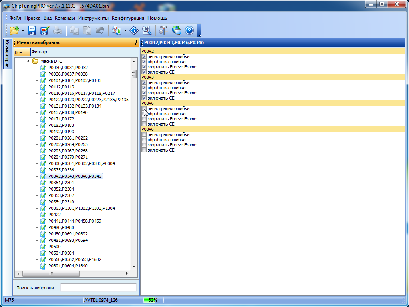Viewport: 409px width, 307px height.
Task: Open settings with the hammer-and-wrench icon
Action: pyautogui.click(x=164, y=30)
